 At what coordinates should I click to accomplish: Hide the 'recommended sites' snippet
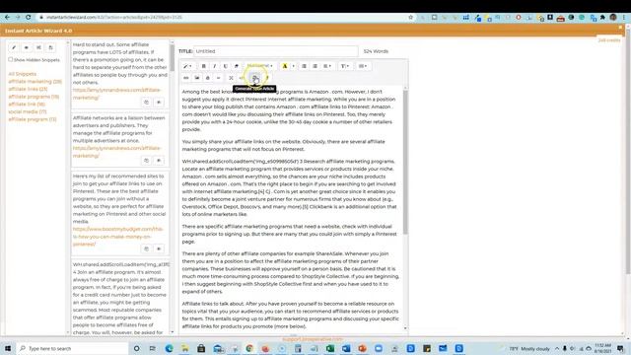click(x=159, y=248)
